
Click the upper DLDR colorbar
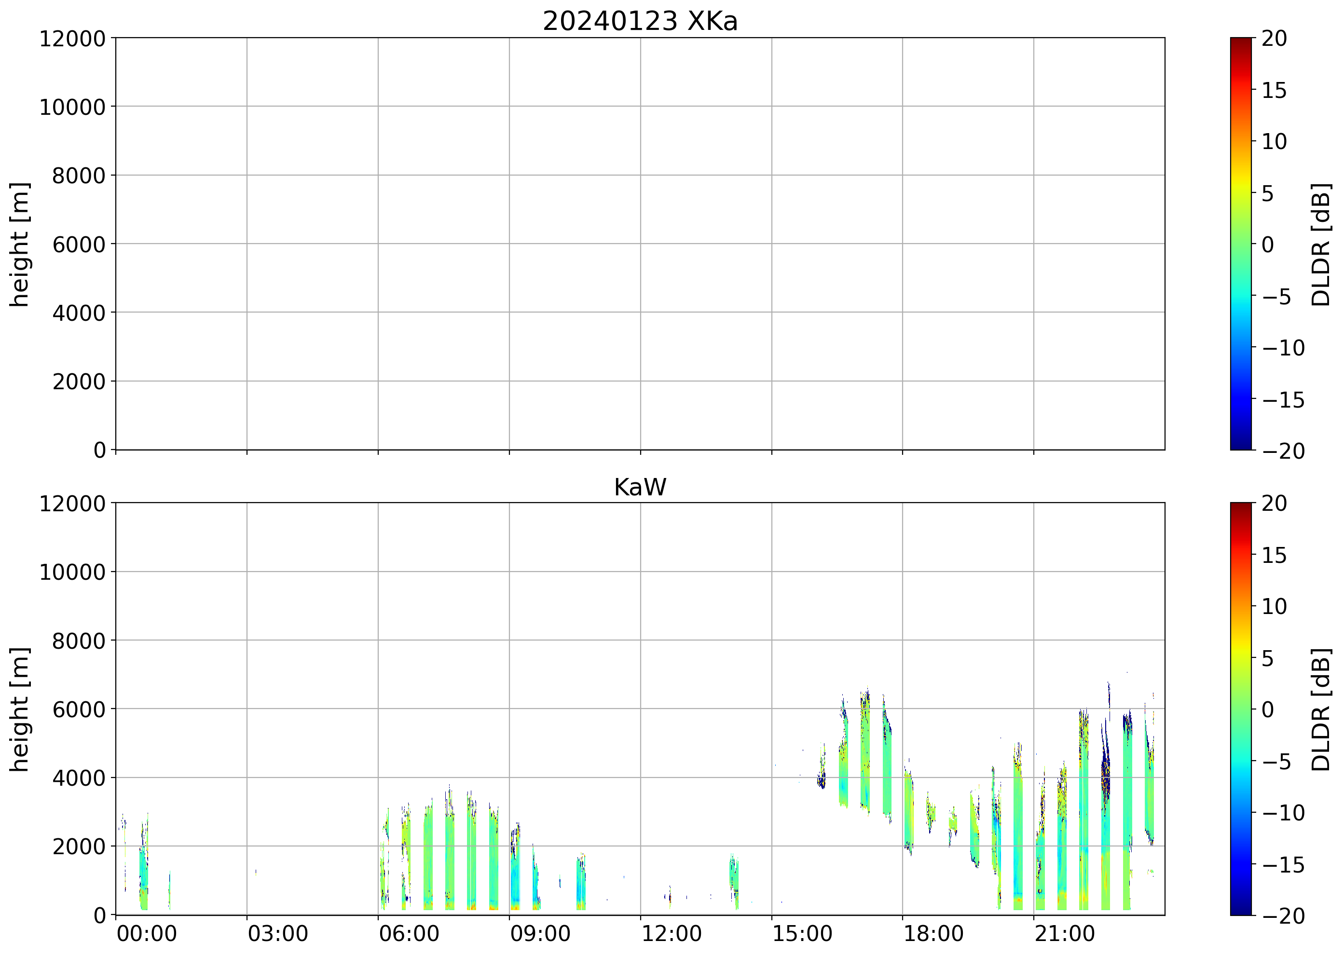1240,244
